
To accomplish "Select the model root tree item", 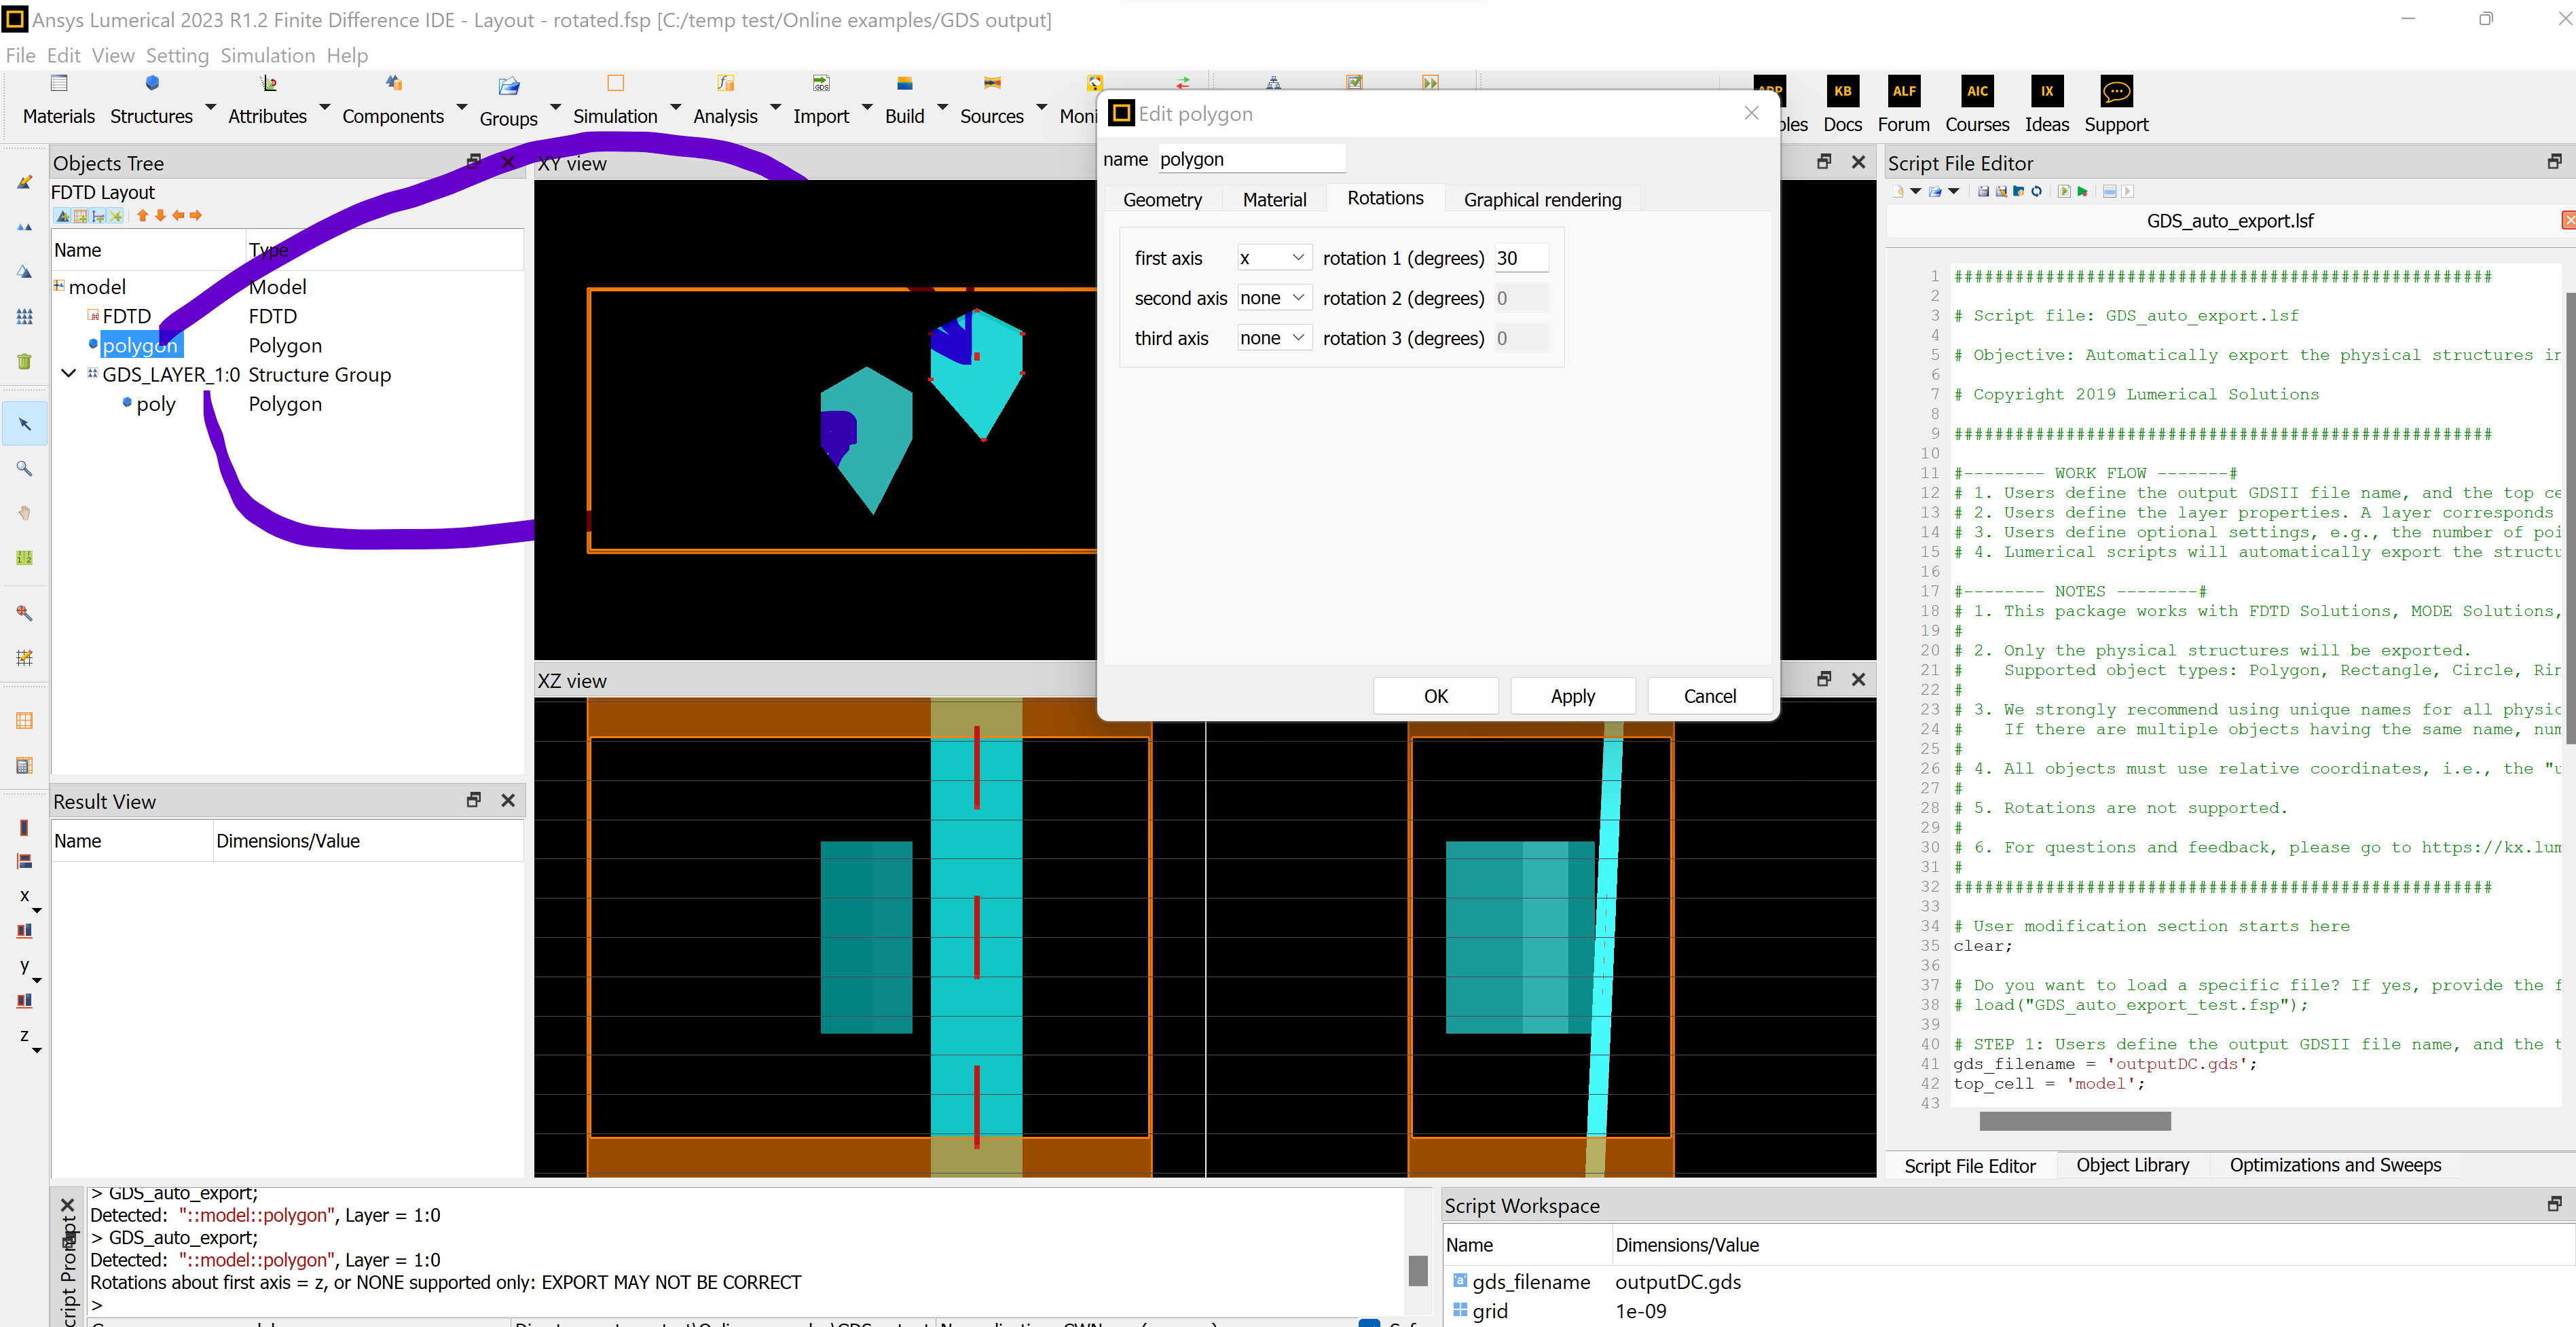I will [97, 287].
